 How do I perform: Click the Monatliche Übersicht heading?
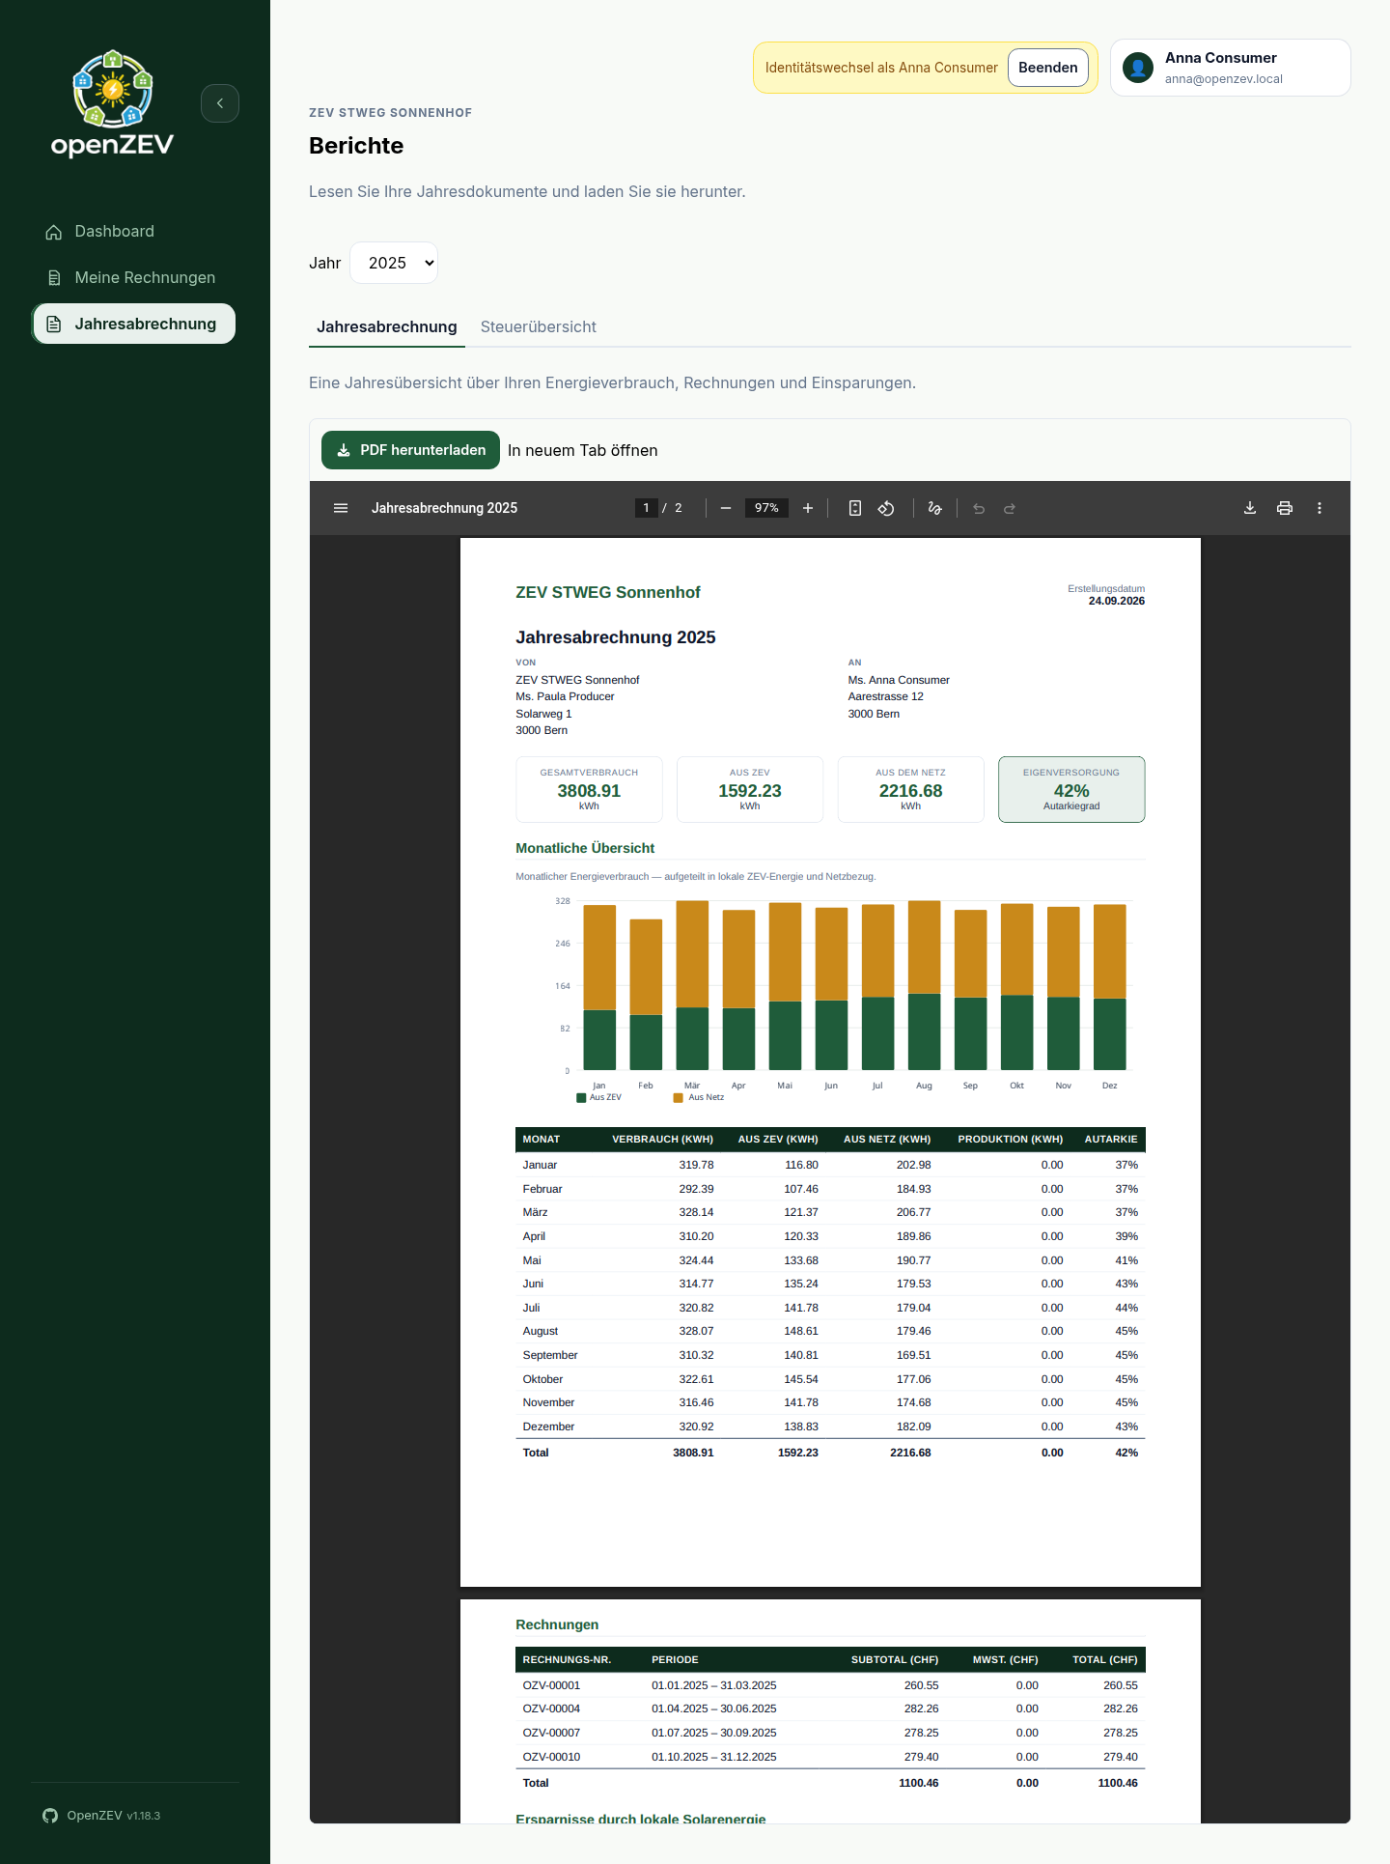point(585,848)
